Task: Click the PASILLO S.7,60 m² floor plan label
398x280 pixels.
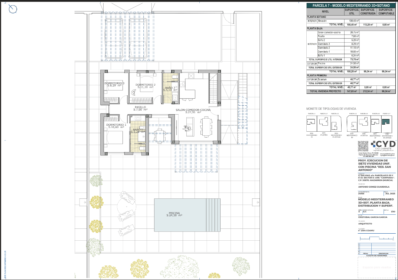Action: point(140,108)
